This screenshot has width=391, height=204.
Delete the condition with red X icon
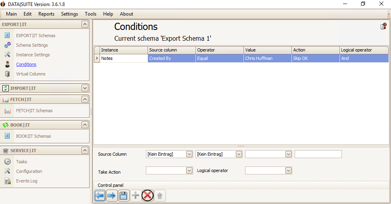[148, 196]
